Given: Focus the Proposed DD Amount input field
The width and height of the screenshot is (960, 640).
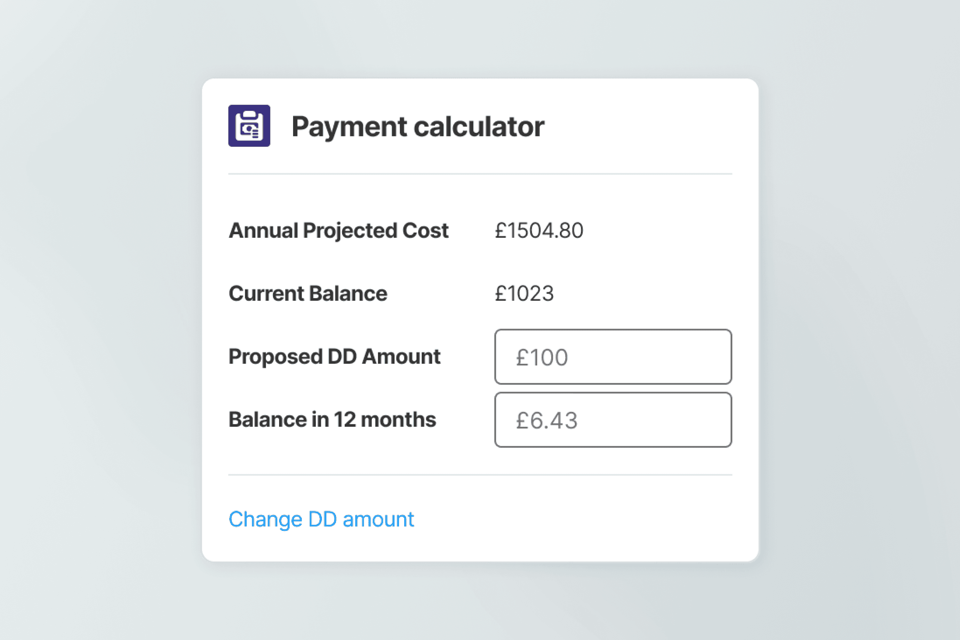Looking at the screenshot, I should pos(613,357).
